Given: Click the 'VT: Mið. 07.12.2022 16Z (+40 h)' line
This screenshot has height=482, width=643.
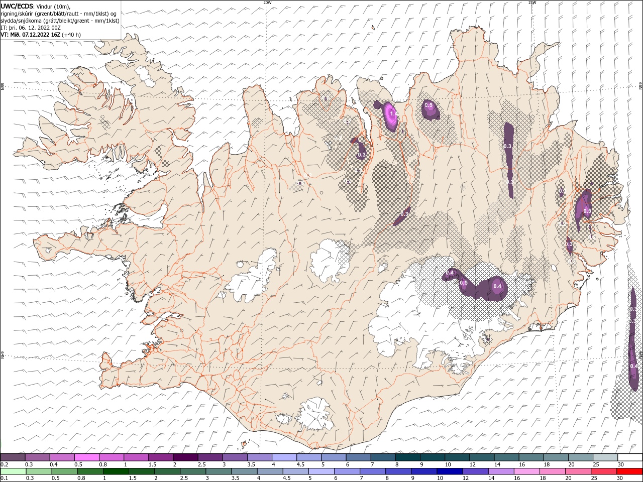Looking at the screenshot, I should coord(41,35).
